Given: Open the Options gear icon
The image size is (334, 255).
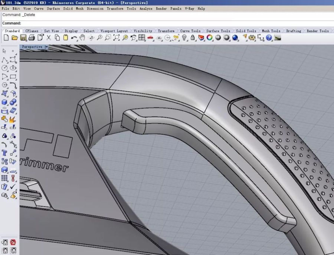Looking at the screenshot, I should [252, 37].
